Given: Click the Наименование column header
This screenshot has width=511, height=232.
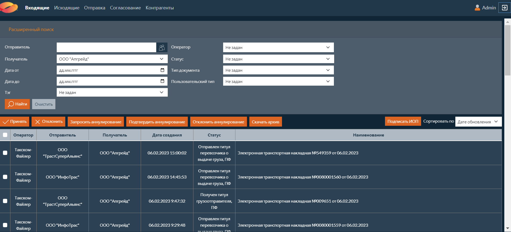Looking at the screenshot, I should [x=368, y=135].
